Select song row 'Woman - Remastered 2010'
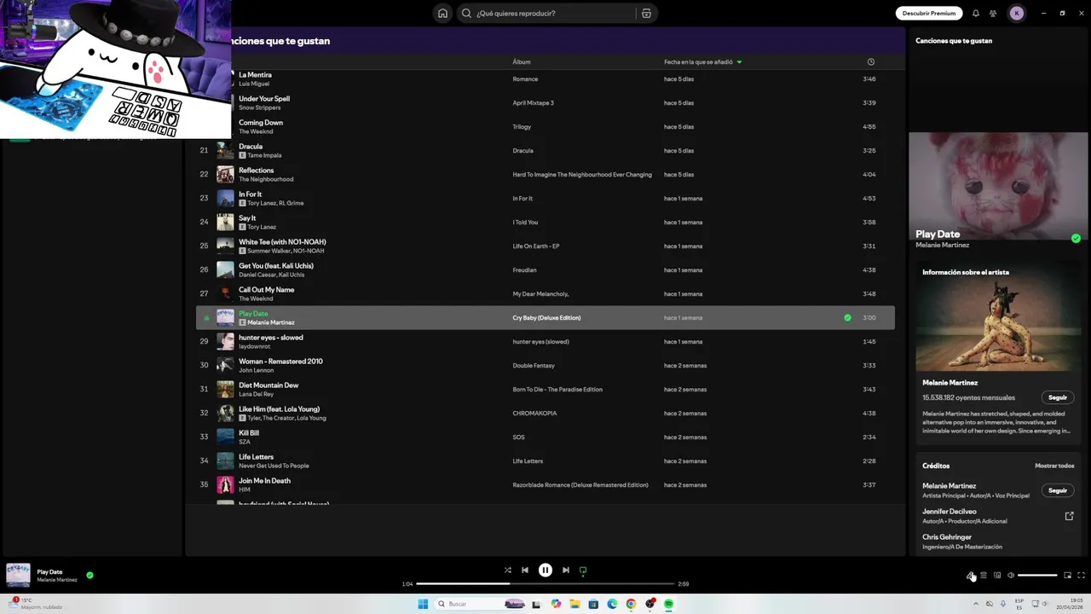The height and width of the screenshot is (614, 1091). [545, 365]
